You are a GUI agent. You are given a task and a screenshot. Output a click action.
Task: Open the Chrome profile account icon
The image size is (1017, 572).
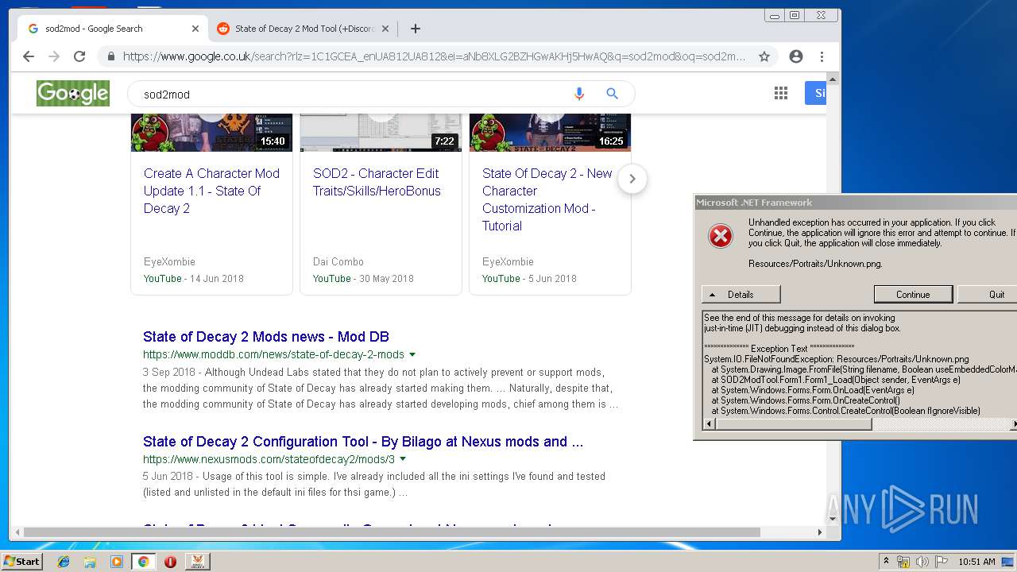pos(796,56)
